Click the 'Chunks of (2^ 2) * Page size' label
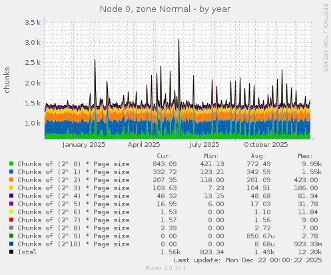 click(x=73, y=180)
